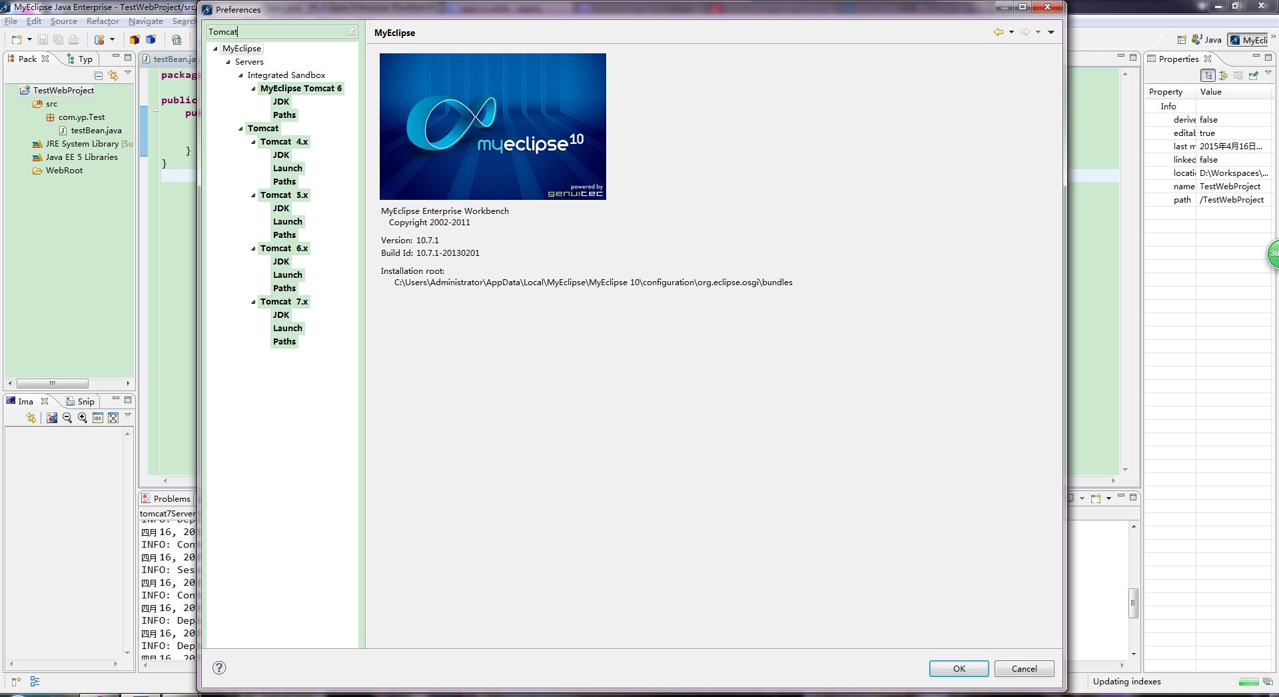Collapse all in Package Explorer

(x=99, y=75)
